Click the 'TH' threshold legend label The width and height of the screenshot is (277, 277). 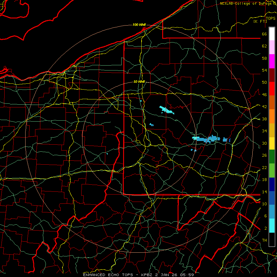[264, 240]
